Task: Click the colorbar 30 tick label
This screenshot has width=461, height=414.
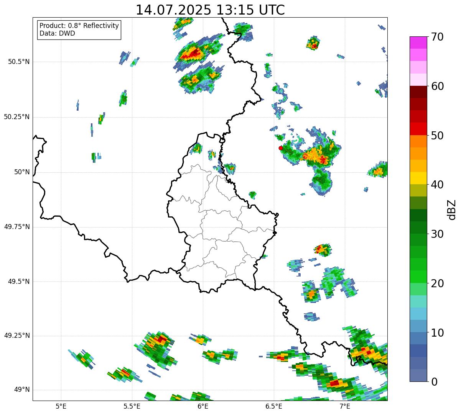Action: [437, 234]
